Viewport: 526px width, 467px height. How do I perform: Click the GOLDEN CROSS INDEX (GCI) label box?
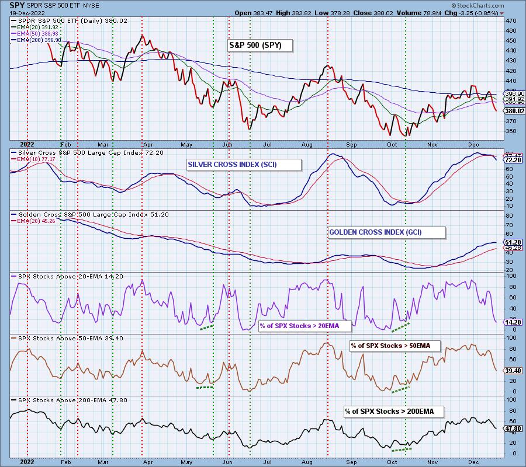coord(387,232)
